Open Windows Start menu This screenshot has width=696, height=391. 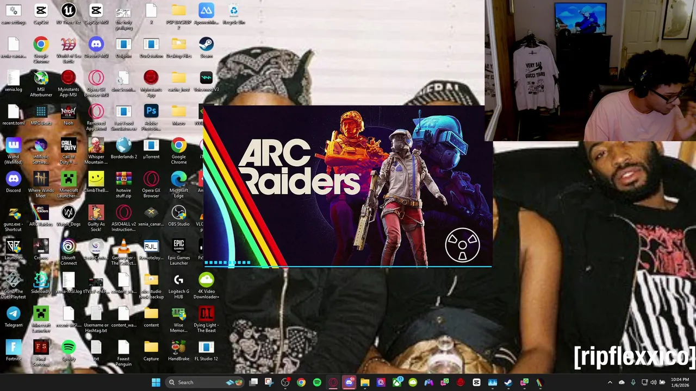[156, 382]
